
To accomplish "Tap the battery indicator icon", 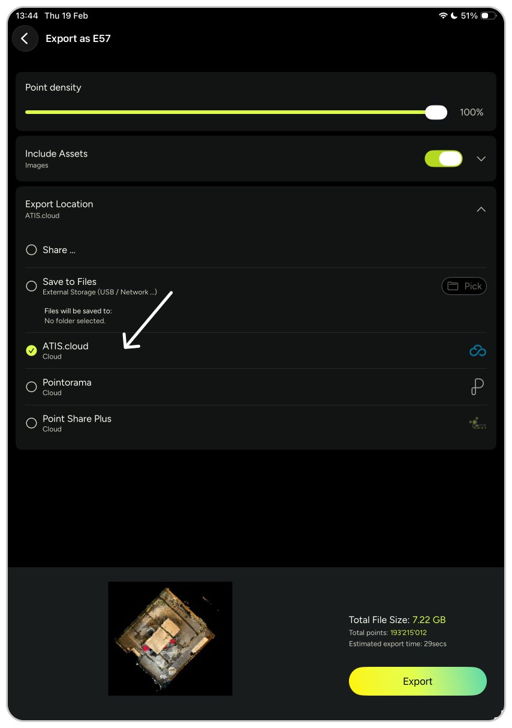I will [x=489, y=16].
